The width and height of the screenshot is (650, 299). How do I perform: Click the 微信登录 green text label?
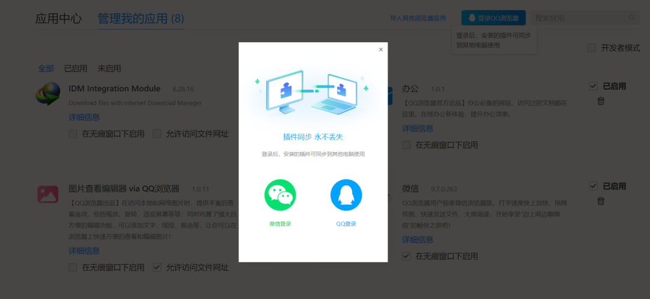(280, 224)
